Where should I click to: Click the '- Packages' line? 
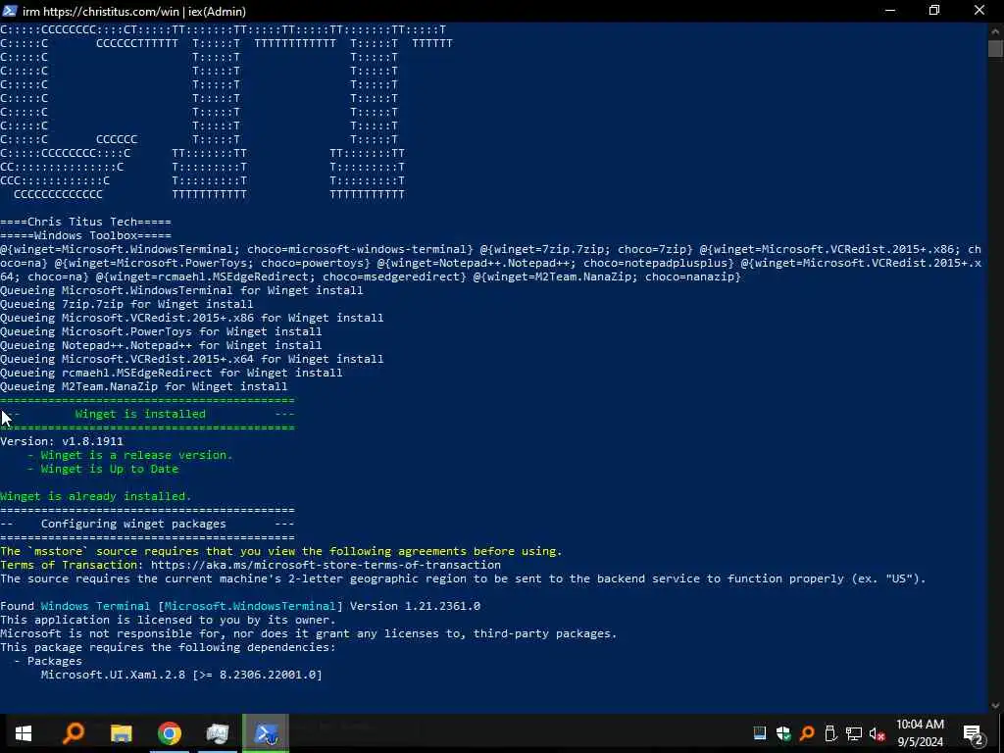(x=48, y=661)
